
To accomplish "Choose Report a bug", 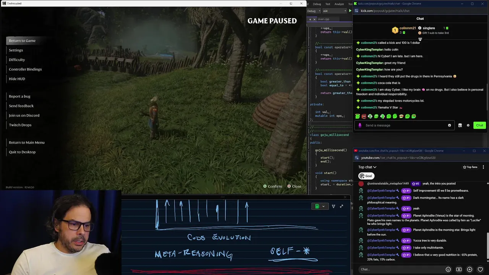I will click(19, 96).
